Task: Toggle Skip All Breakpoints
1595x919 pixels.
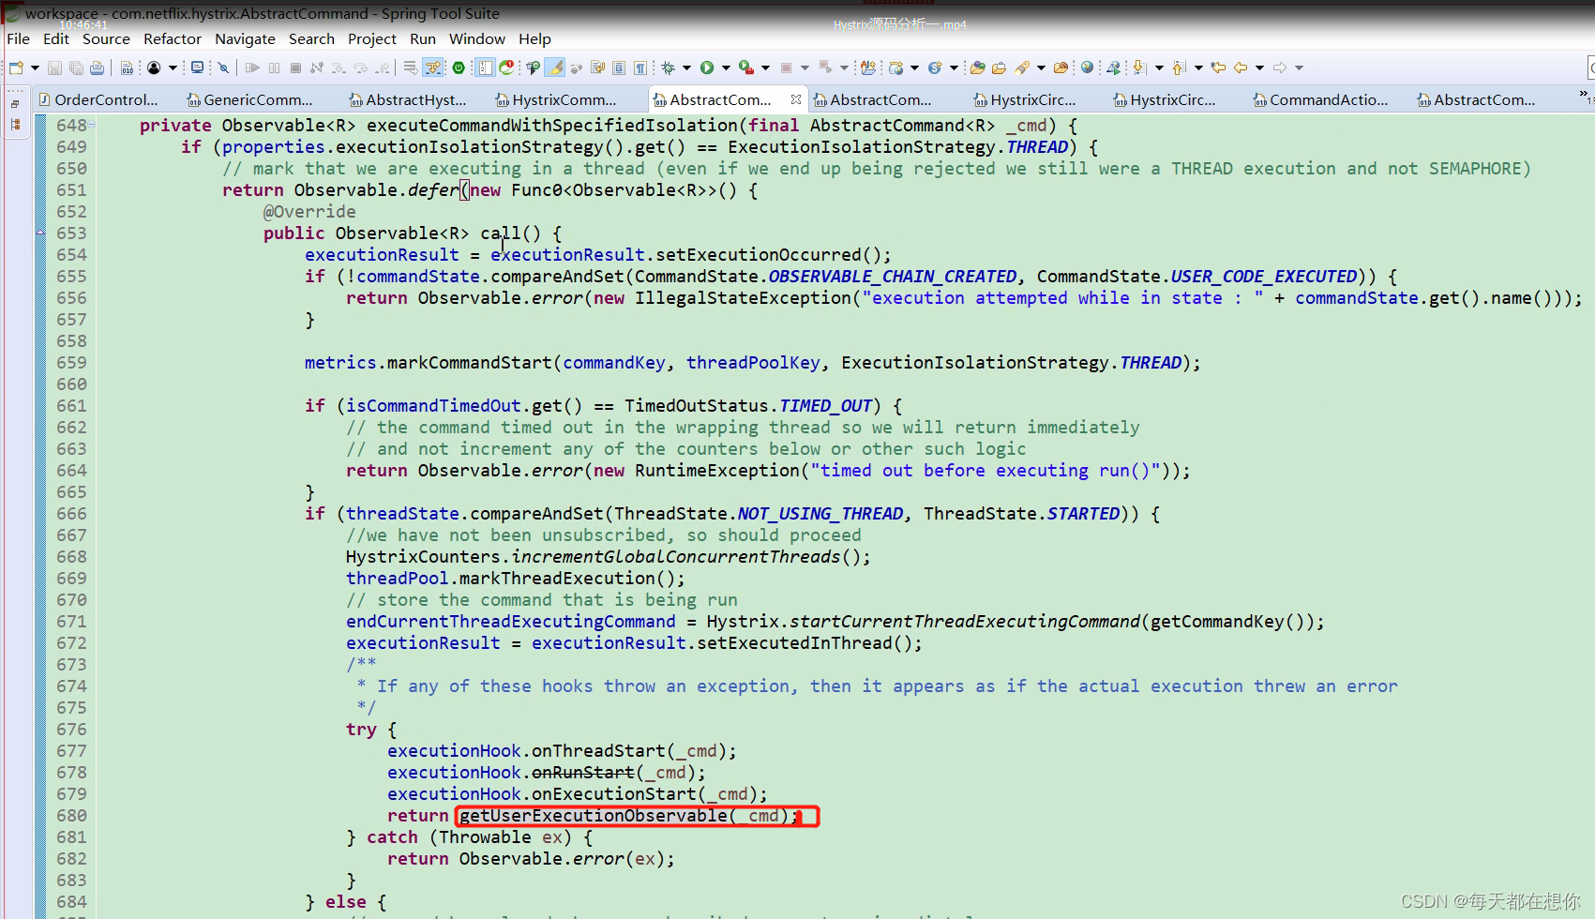Action: point(223,68)
